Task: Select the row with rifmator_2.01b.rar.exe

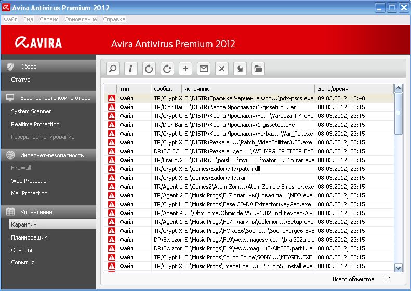Action: tap(249, 160)
